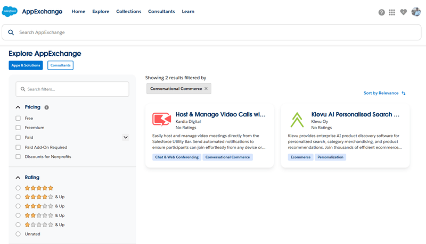Image resolution: width=426 pixels, height=244 pixels.
Task: Click the Kardia Digital video call logo
Action: click(x=161, y=119)
